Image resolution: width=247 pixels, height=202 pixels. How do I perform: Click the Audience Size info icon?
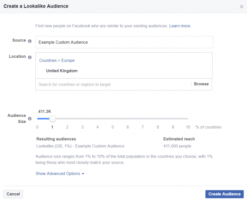pyautogui.click(x=30, y=119)
